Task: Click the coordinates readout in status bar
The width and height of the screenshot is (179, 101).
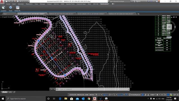Action: [x=79, y=95]
